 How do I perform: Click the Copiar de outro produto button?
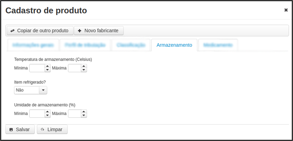[x=40, y=30]
